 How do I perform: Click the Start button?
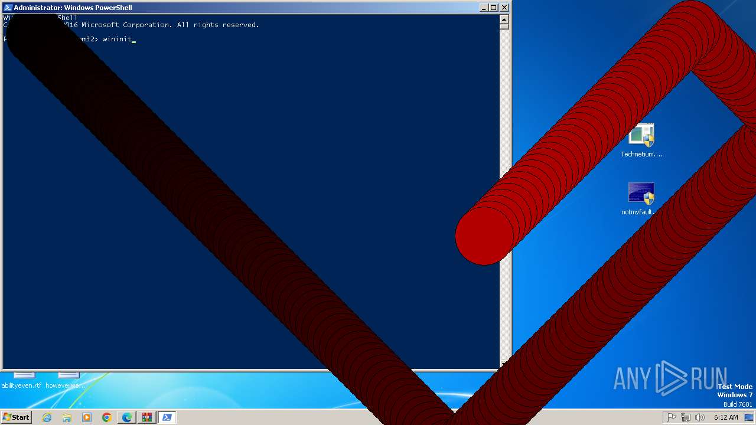click(16, 417)
